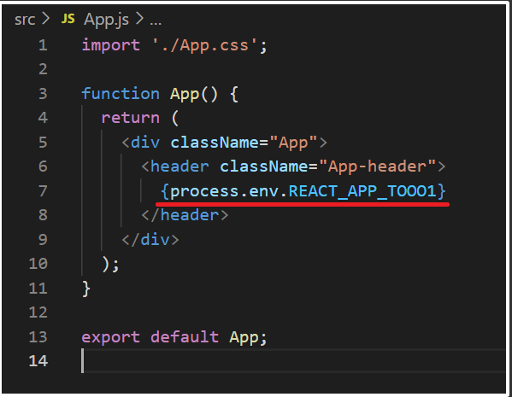Image resolution: width=512 pixels, height=397 pixels.
Task: Open the breadcrumb ellipsis symbol menu
Action: tap(156, 23)
